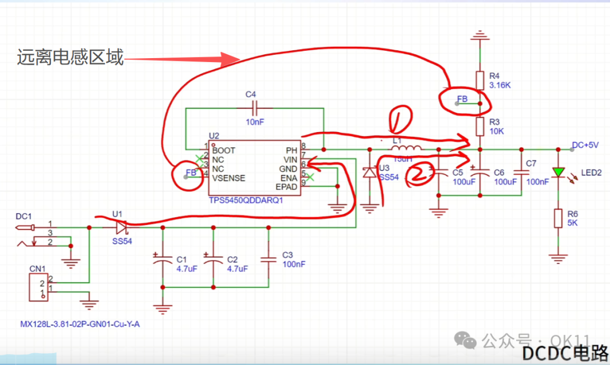Click the 100uF value of C6

[x=506, y=182]
